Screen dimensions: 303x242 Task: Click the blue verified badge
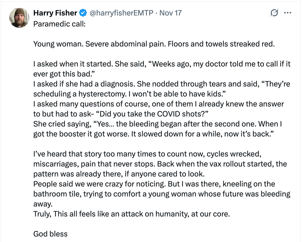click(x=82, y=13)
